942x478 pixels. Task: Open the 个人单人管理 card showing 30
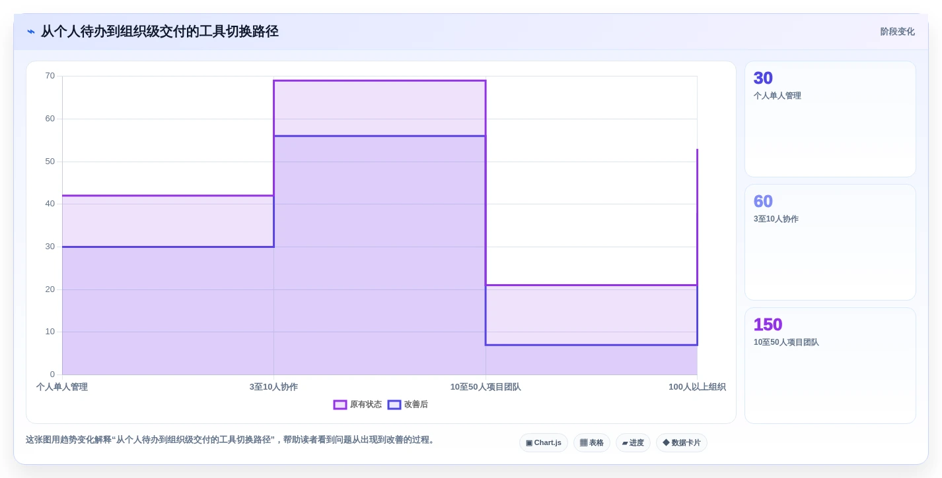click(x=830, y=119)
